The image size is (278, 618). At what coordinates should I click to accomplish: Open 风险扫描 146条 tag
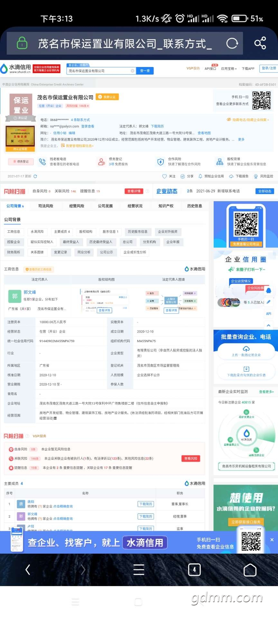77,106
